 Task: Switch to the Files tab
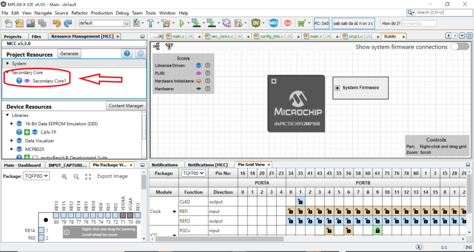tap(36, 37)
